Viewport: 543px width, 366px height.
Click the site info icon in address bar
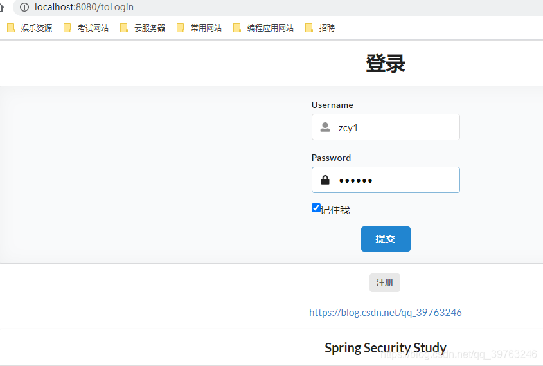coord(24,7)
